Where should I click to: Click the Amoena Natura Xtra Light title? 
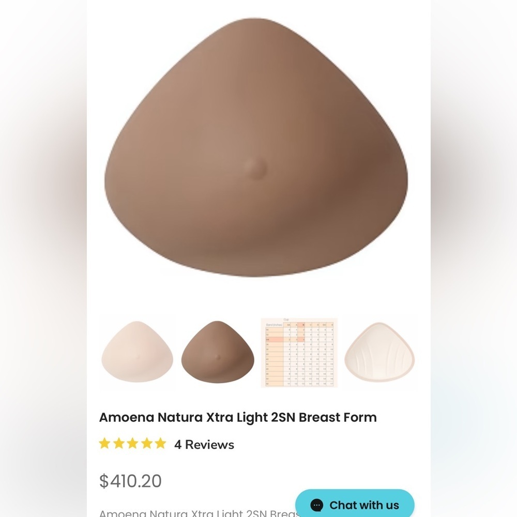pos(238,417)
